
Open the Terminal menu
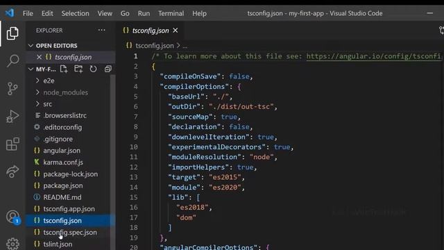171,13
